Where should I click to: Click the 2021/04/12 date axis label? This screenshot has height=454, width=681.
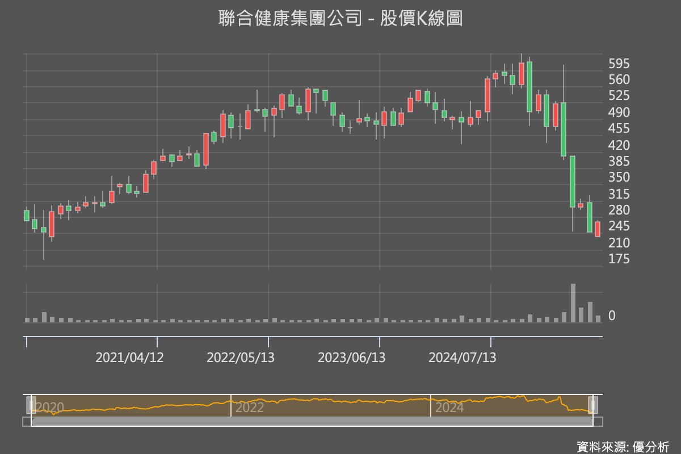click(x=129, y=358)
